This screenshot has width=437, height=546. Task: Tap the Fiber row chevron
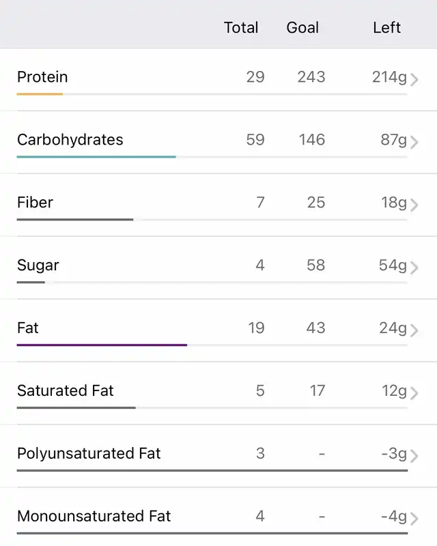coord(414,205)
